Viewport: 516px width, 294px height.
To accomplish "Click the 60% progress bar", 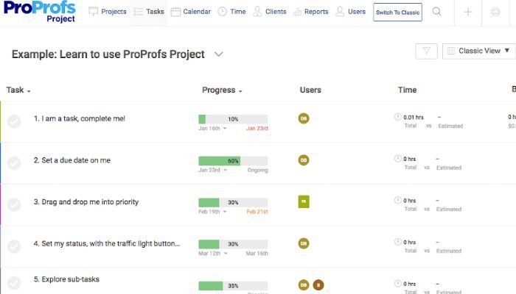I will pyautogui.click(x=233, y=161).
